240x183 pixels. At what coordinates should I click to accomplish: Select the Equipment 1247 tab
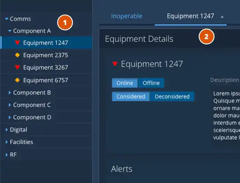[x=190, y=16]
